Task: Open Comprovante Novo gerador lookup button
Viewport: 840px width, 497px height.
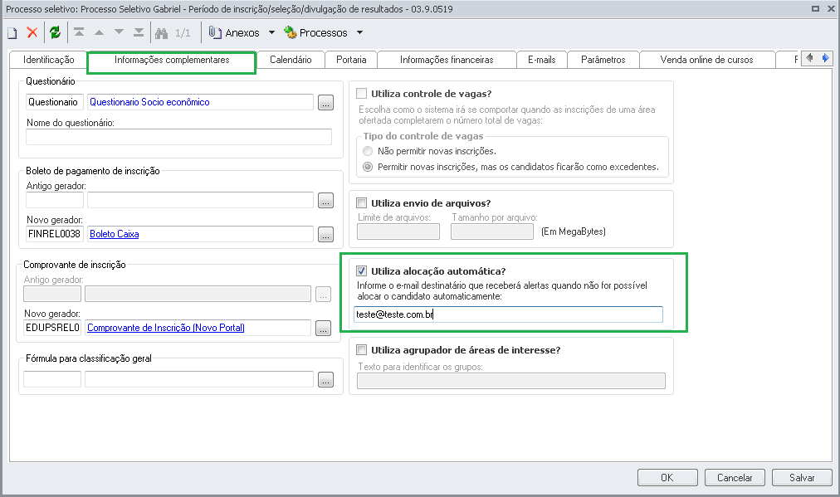Action: pyautogui.click(x=323, y=328)
